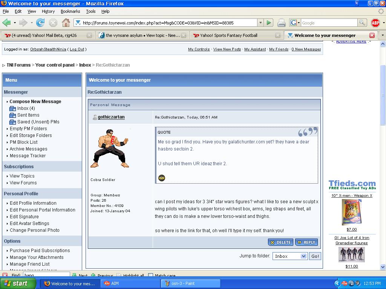
Task: Open the address bar history dropdown
Action: [260, 23]
